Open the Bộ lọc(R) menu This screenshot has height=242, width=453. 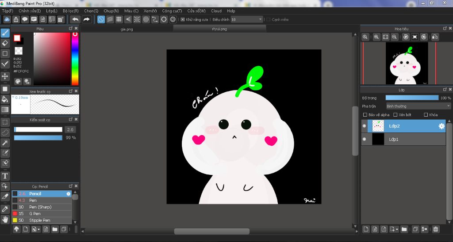(x=71, y=11)
